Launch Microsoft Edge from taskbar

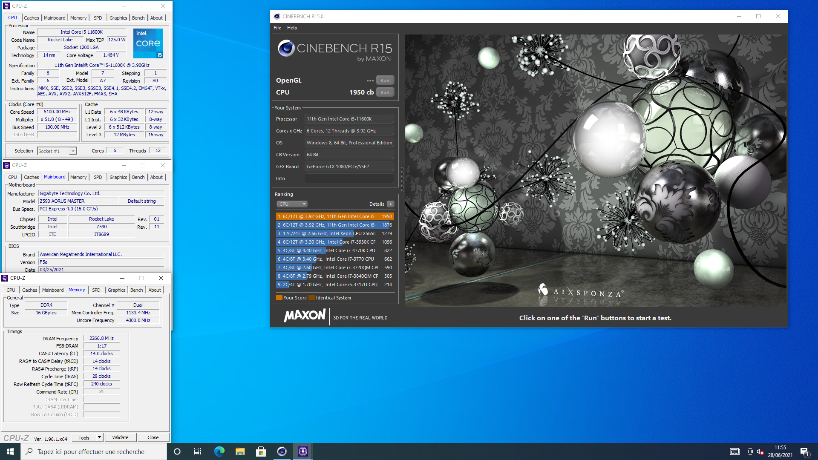[x=219, y=451]
